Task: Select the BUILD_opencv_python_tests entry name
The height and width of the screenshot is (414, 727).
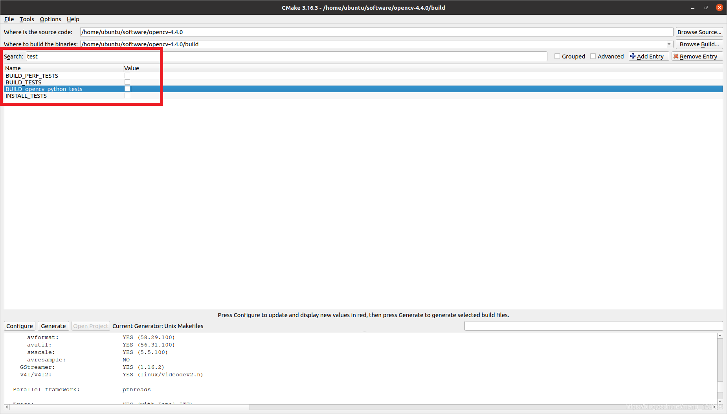Action: click(x=44, y=89)
